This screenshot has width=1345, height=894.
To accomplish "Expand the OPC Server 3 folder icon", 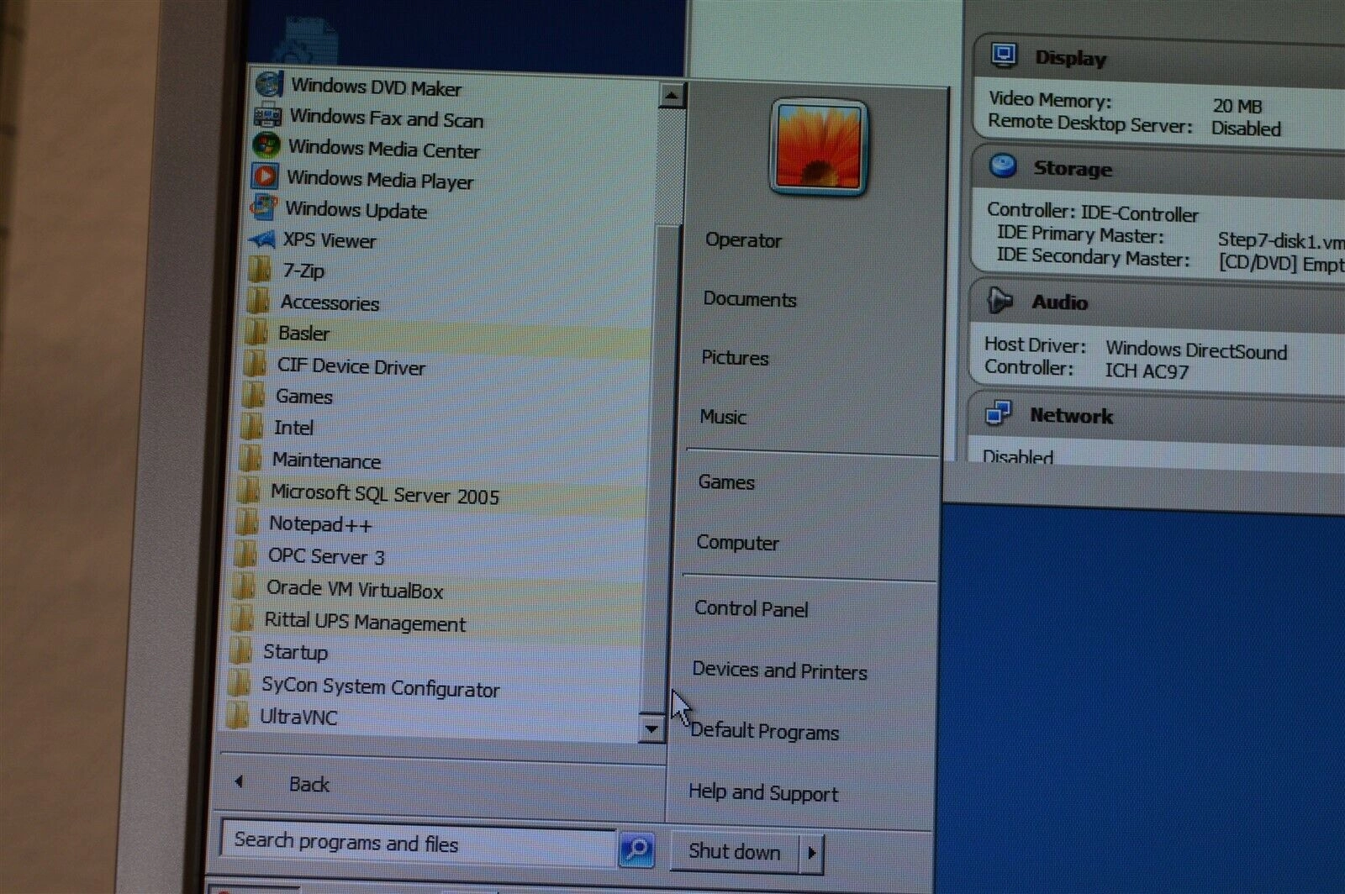I will coord(245,555).
